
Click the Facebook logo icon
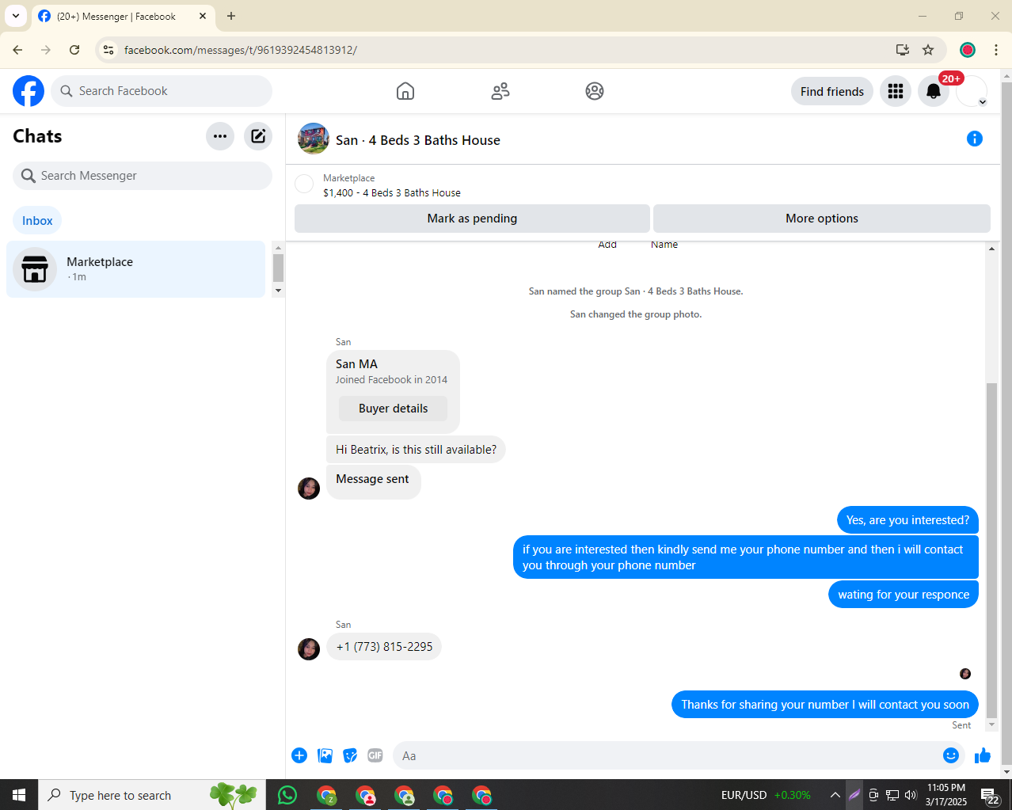[29, 91]
